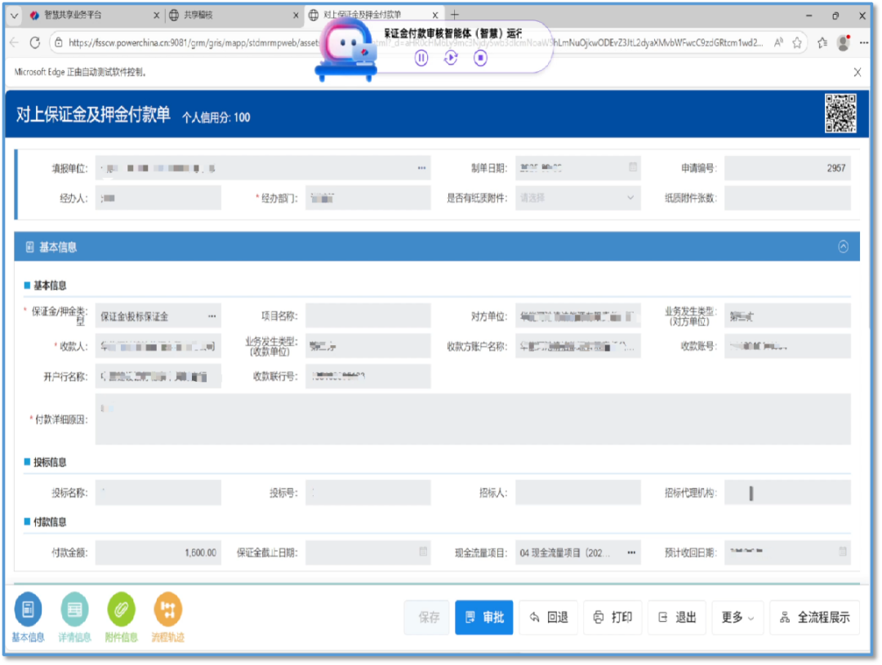Click the 付款金额 field showing 1,600.00
Viewport: 882px width, 665px height.
158,552
